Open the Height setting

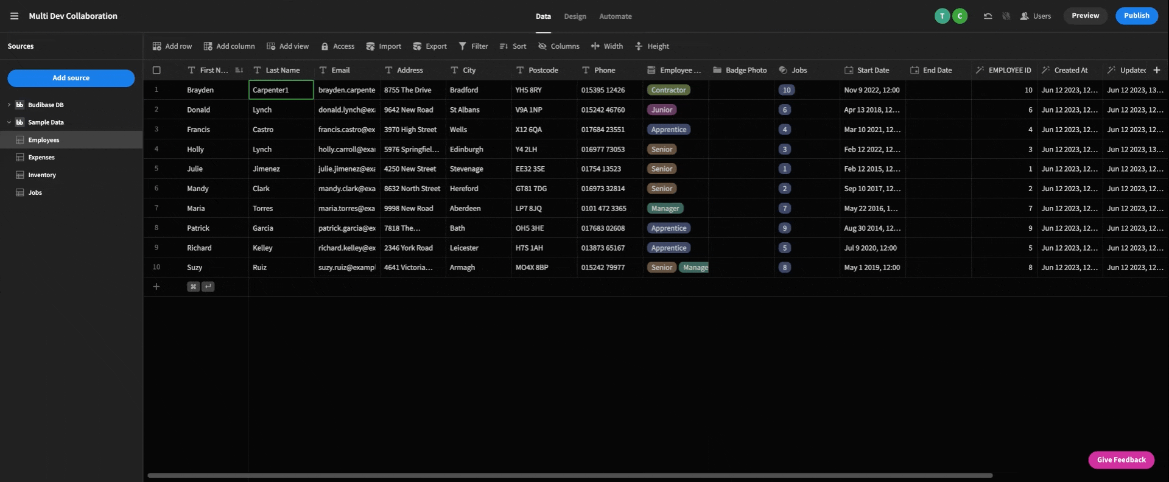tap(651, 46)
